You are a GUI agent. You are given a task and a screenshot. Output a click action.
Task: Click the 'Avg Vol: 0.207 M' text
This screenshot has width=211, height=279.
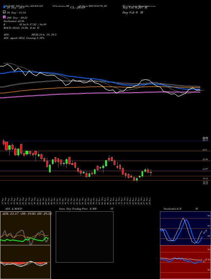[x=135, y=8]
